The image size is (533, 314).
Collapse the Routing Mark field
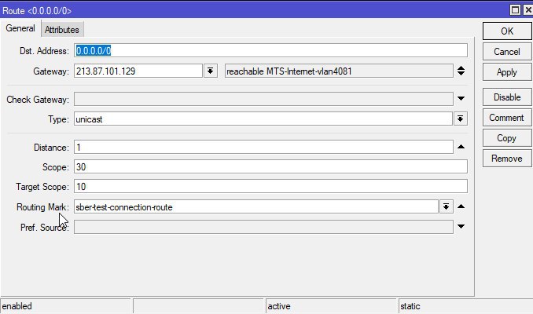461,206
